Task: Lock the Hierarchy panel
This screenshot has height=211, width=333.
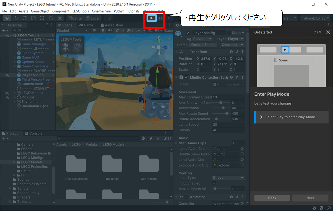Action: click(x=47, y=25)
